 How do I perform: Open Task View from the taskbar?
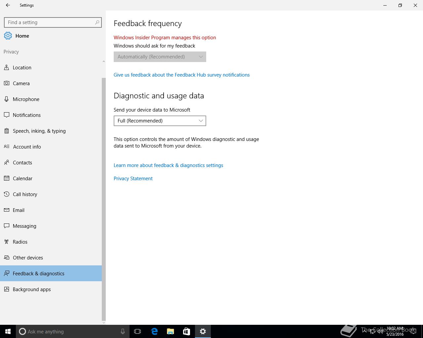coord(137,331)
